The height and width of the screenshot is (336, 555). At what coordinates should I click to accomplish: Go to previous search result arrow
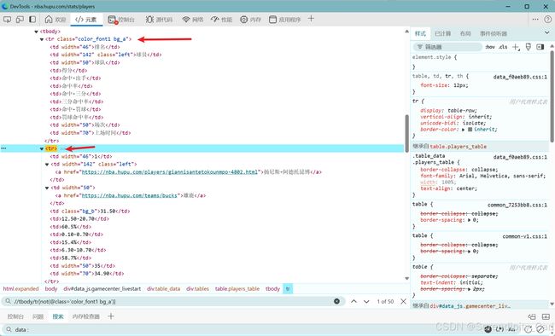[353, 301]
